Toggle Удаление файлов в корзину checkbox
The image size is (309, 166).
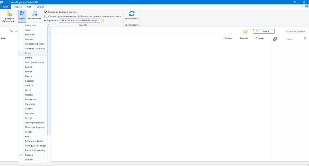[46, 12]
